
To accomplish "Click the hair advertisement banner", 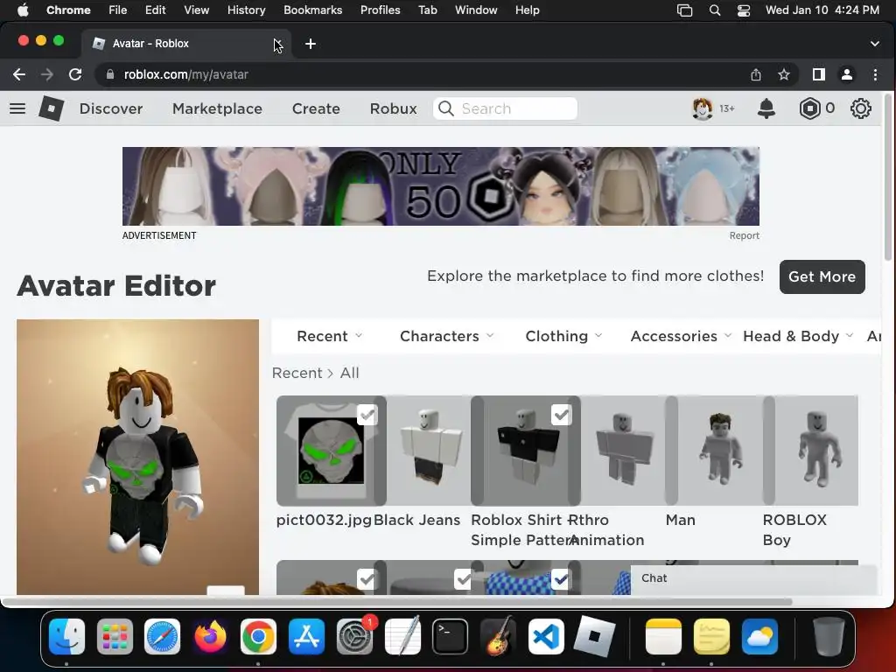I will tap(441, 186).
